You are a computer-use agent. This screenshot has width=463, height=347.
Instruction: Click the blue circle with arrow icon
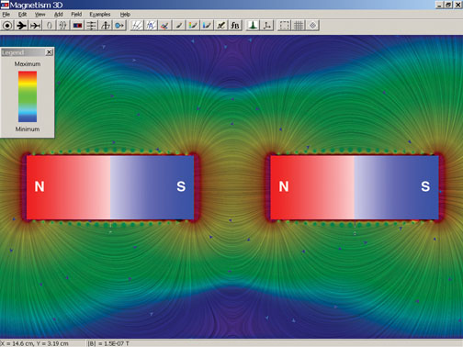click(119, 26)
